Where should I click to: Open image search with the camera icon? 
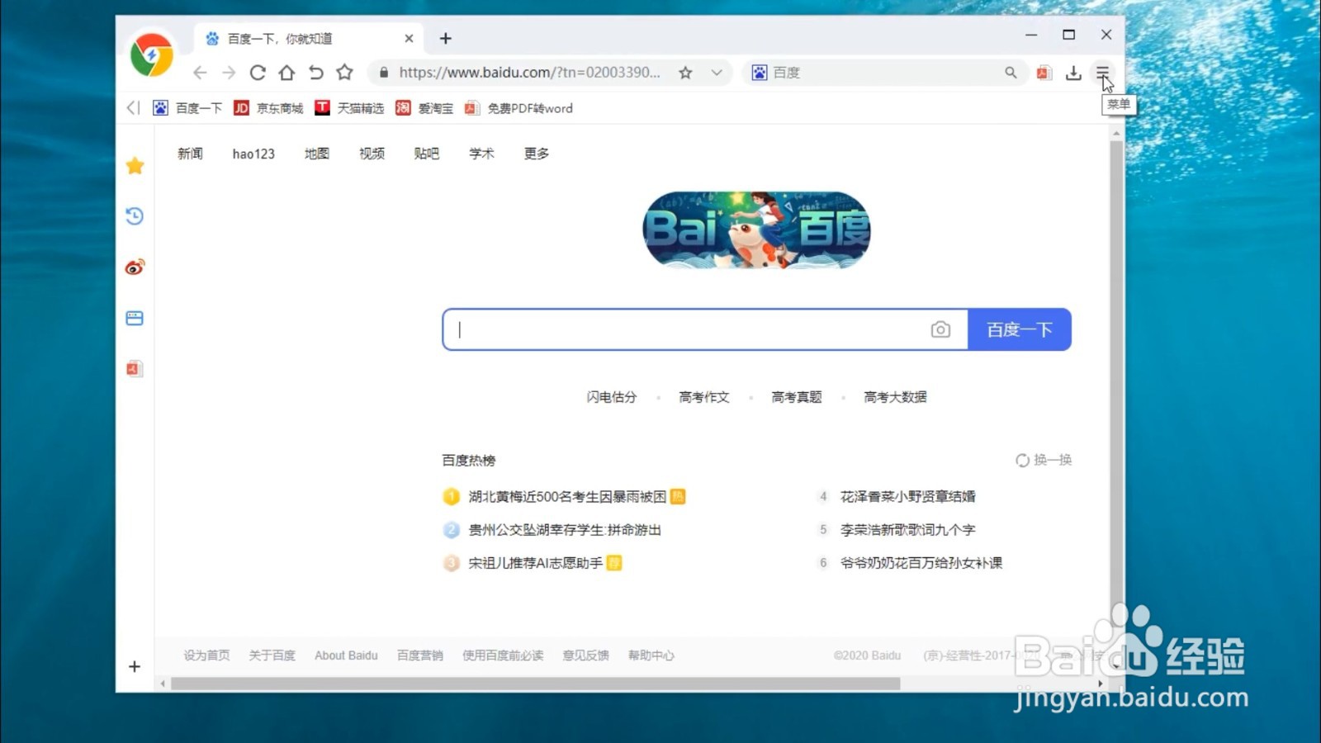coord(941,329)
